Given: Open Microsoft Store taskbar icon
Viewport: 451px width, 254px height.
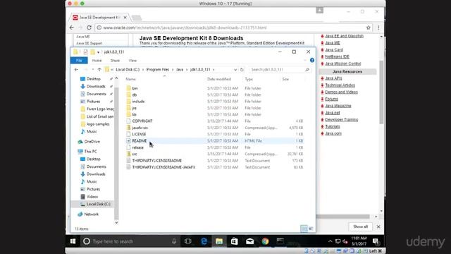Looking at the screenshot, I should pyautogui.click(x=235, y=241).
